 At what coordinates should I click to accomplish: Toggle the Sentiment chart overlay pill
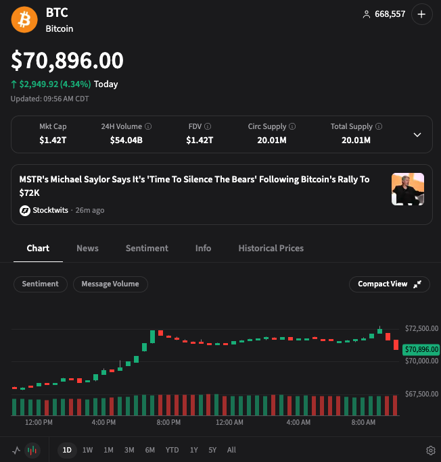point(41,284)
